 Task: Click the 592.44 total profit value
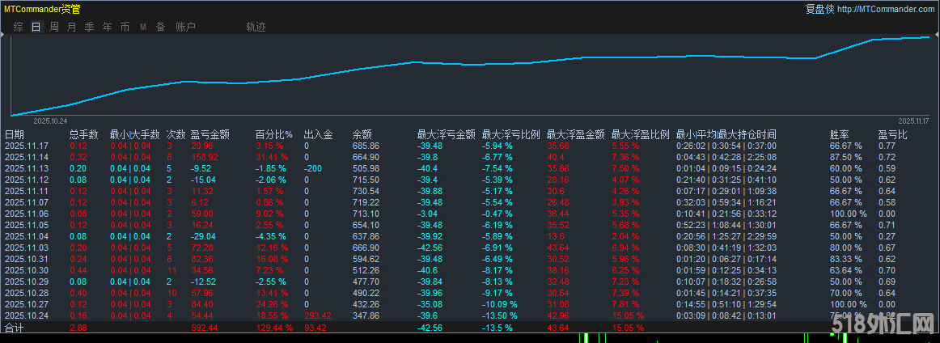click(205, 328)
